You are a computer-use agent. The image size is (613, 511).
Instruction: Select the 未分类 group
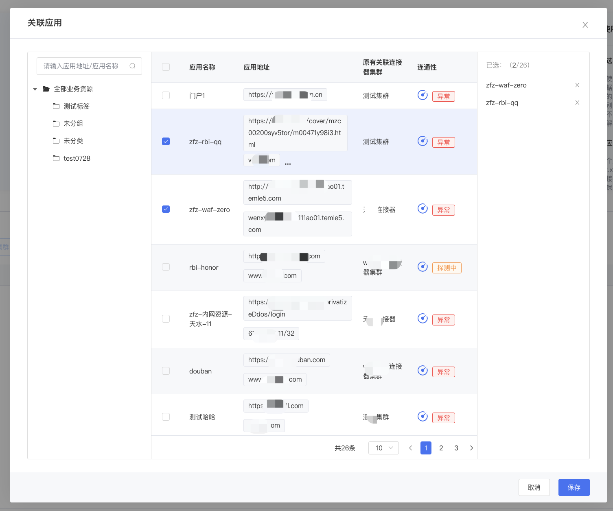pos(73,141)
